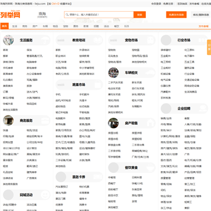Viewport: 211px width, 211px height.
Task: Click the person icon beside 企业招聘
Action: tap(203, 108)
